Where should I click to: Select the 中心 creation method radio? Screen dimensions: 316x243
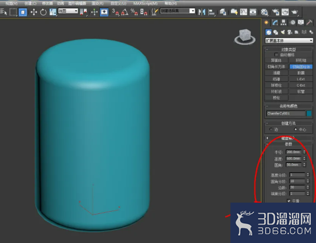click(295, 129)
